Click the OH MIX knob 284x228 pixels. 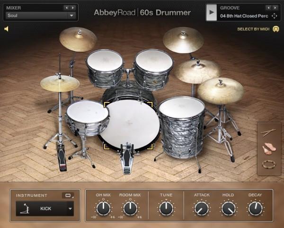click(103, 208)
